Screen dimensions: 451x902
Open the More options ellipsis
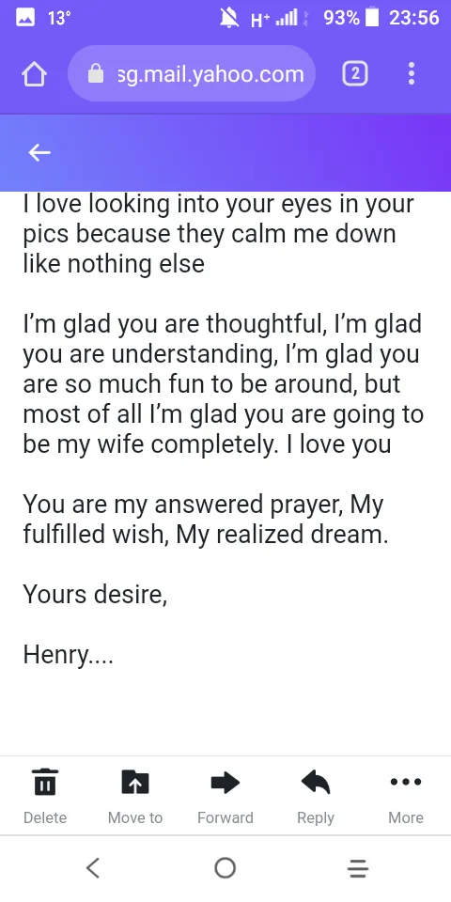[x=406, y=782]
